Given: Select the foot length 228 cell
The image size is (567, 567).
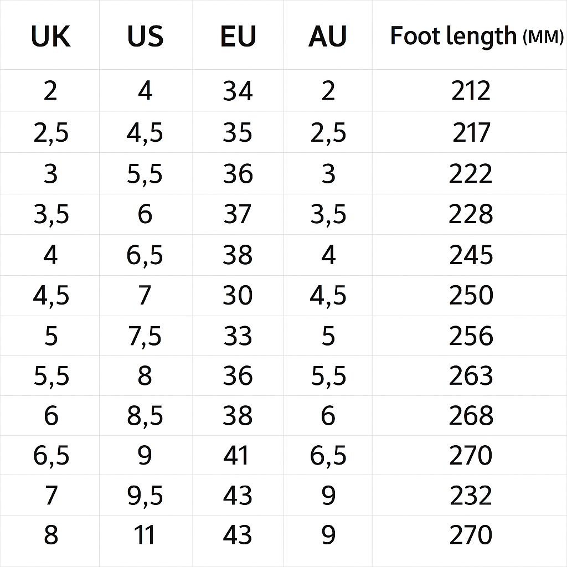Looking at the screenshot, I should [471, 214].
